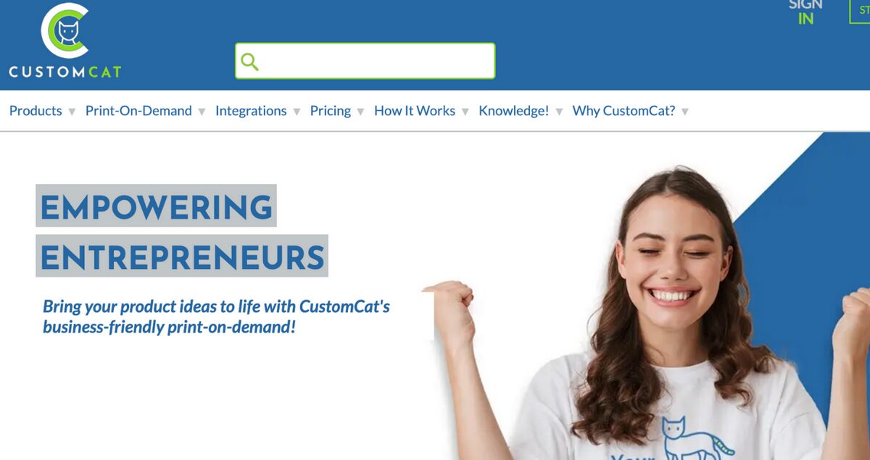Open the Products menu item

36,111
